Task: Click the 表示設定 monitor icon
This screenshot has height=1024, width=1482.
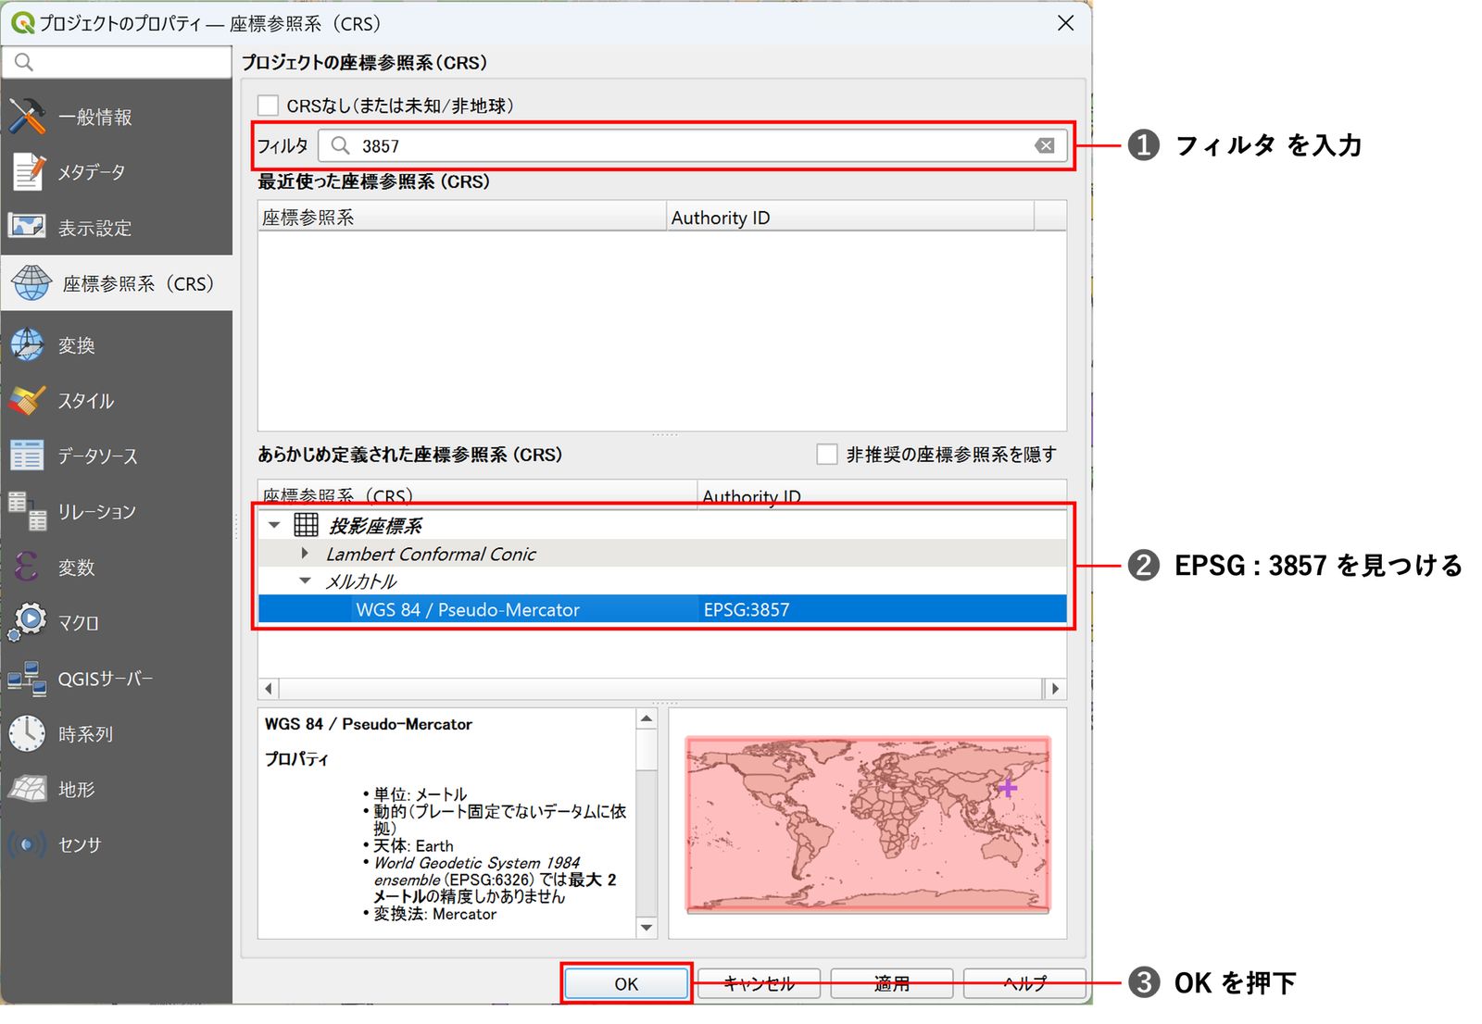Action: click(x=27, y=226)
